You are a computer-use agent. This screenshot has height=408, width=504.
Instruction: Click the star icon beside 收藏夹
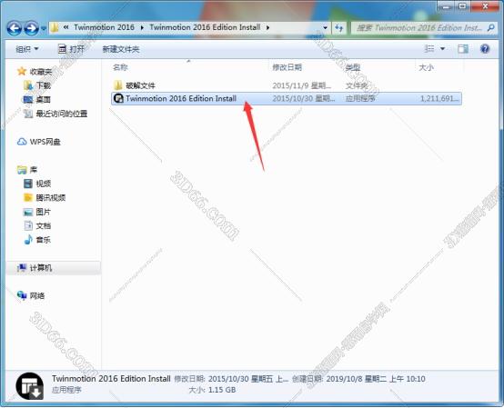(x=22, y=71)
